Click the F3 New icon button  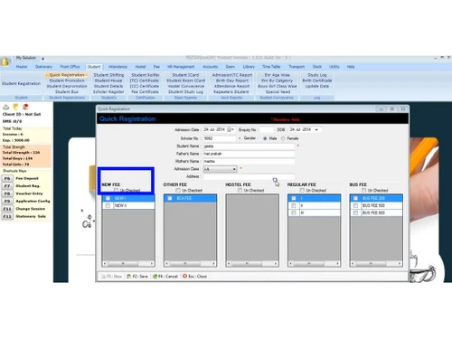pos(111,276)
